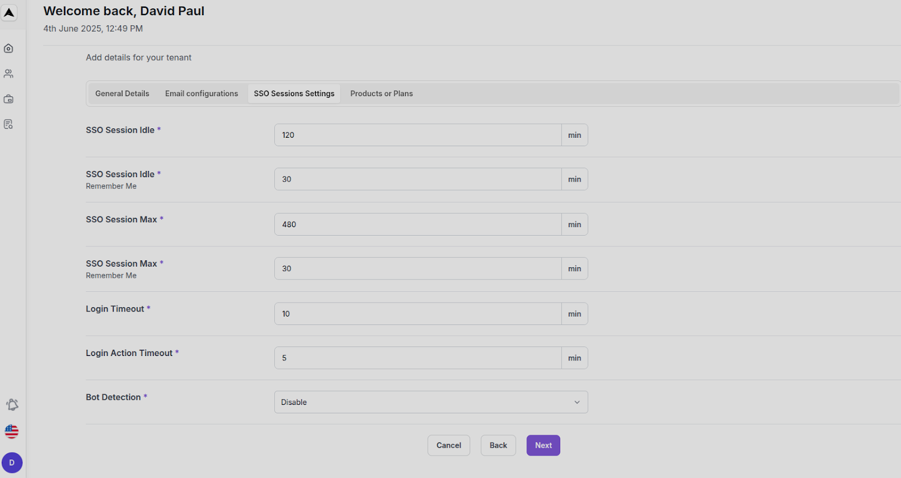Image resolution: width=901 pixels, height=478 pixels.
Task: Click the app logo at sidebar top
Action: [x=9, y=12]
